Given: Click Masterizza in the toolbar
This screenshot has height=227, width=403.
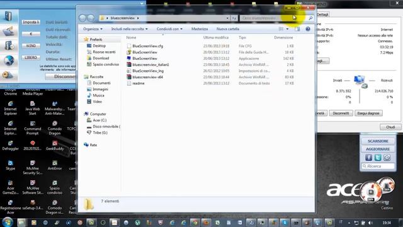Looking at the screenshot, I should coord(200,29).
